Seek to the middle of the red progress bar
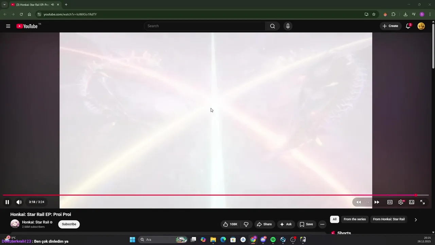This screenshot has height=245, width=435. click(x=209, y=195)
